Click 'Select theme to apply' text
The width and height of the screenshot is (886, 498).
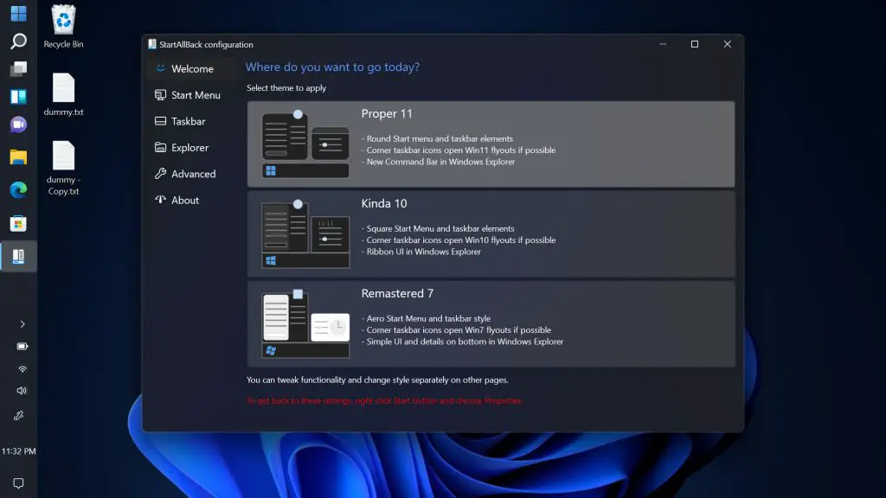pos(286,88)
